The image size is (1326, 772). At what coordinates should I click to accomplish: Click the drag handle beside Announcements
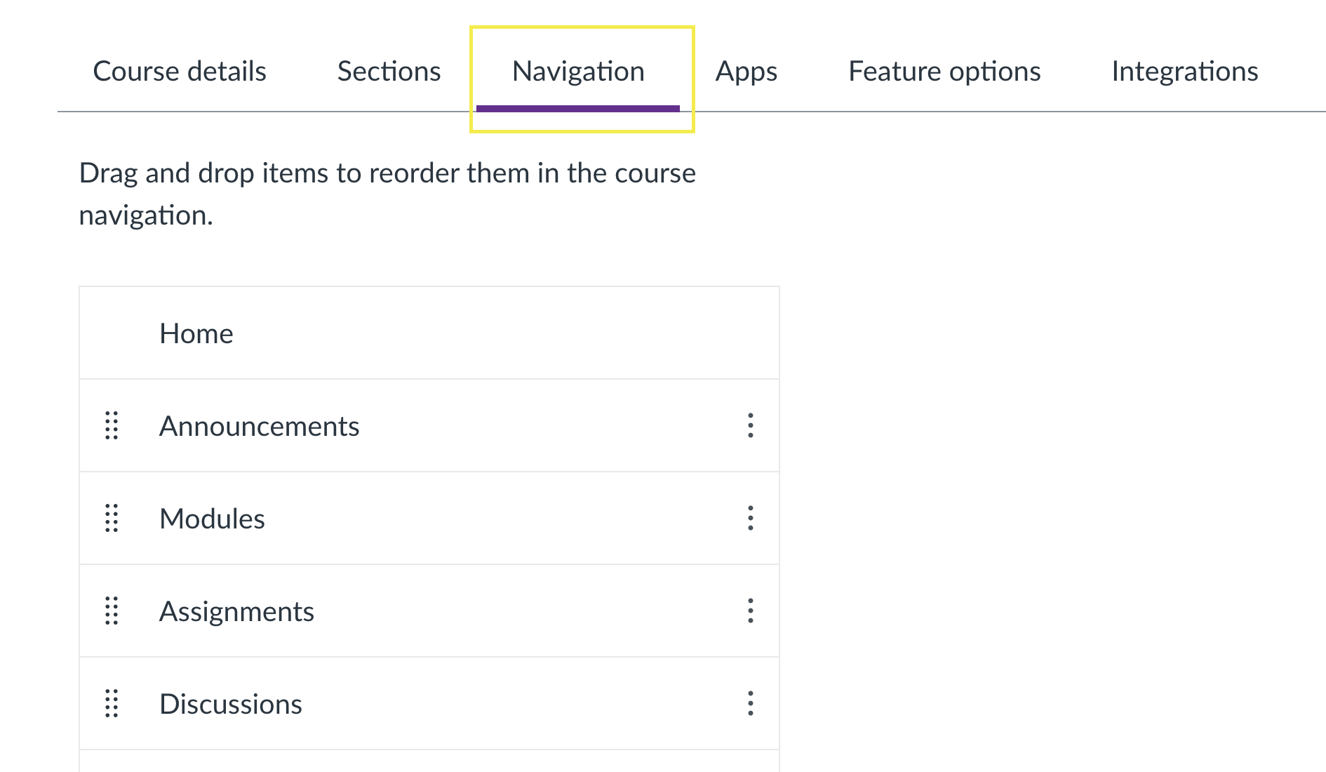click(x=112, y=426)
